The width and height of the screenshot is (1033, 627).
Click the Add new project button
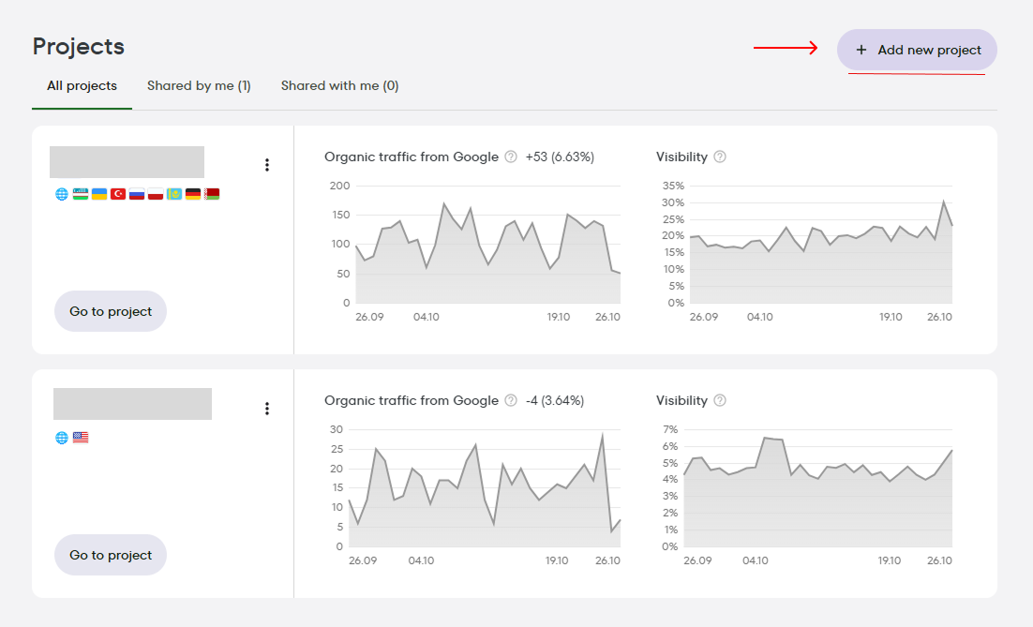point(916,50)
